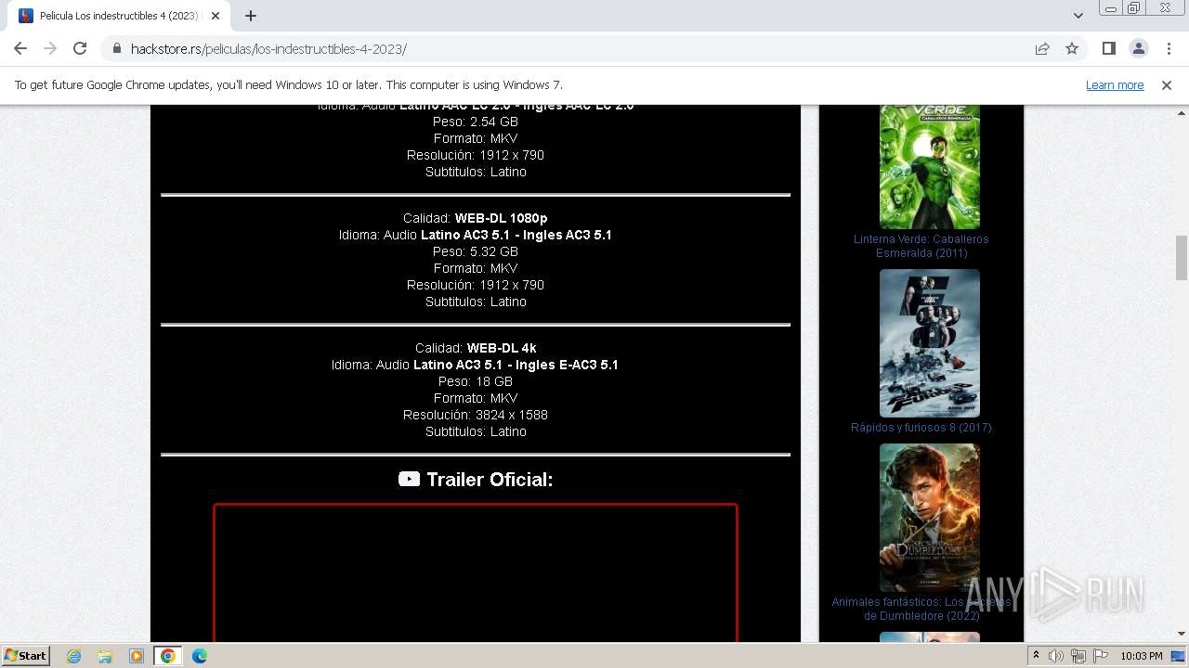Viewport: 1189px width, 668px height.
Task: Launch Internet Explorer from the taskbar
Action: coord(73,656)
